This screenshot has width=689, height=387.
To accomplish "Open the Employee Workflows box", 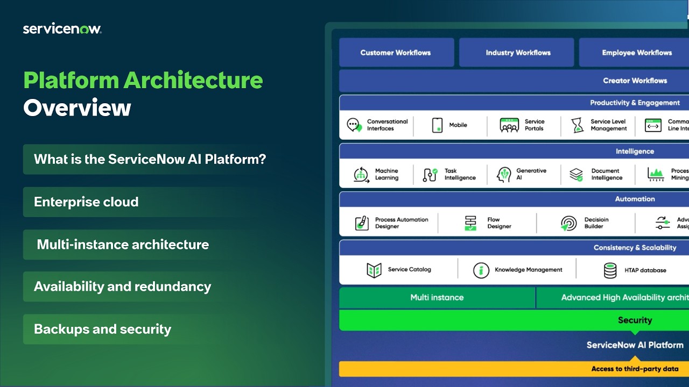I will (634, 52).
